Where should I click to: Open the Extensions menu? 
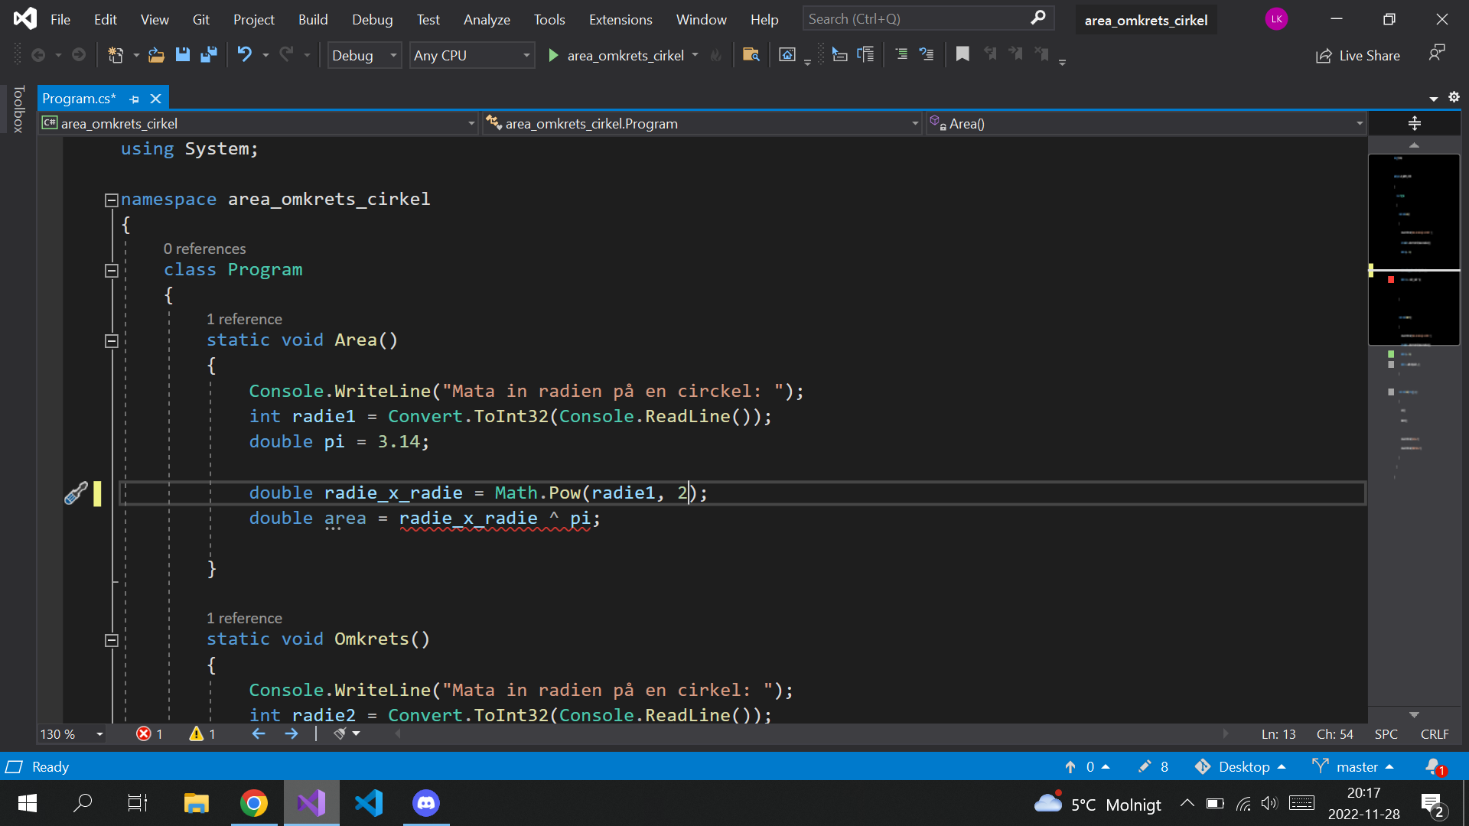(x=620, y=19)
